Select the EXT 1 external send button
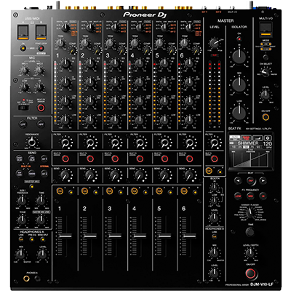 point(44,159)
